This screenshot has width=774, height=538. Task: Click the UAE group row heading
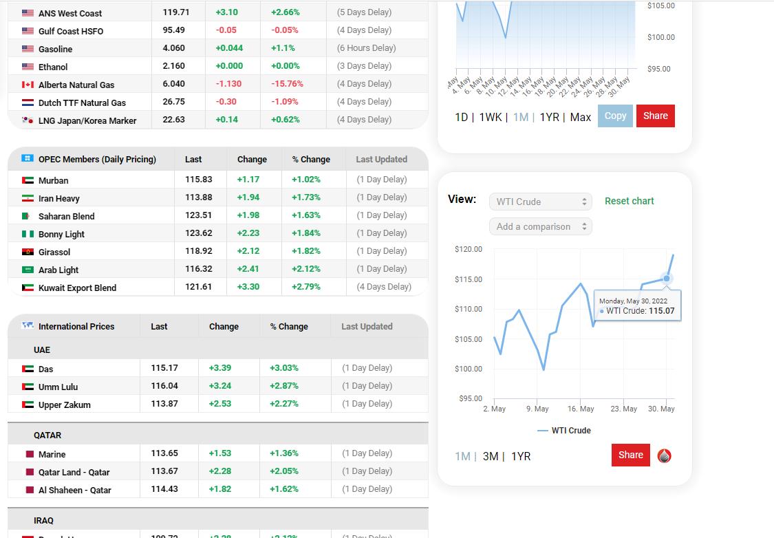42,350
